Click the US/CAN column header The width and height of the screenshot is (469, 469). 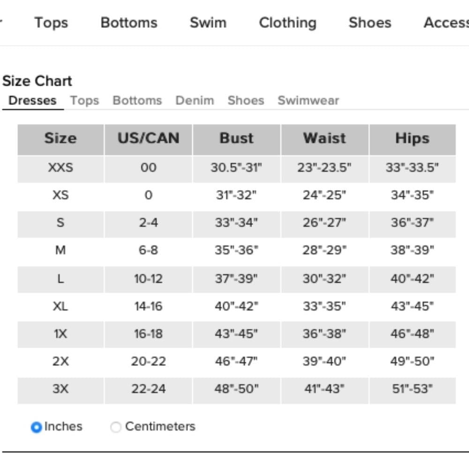(x=148, y=139)
